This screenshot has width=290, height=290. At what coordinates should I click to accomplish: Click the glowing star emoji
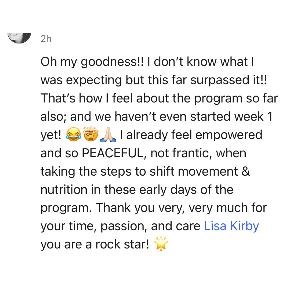[x=161, y=244]
